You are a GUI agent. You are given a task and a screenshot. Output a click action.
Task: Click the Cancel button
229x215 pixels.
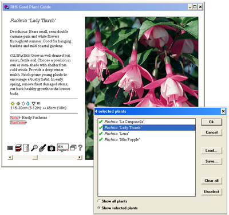tap(211, 132)
